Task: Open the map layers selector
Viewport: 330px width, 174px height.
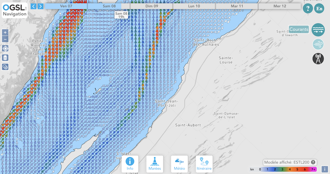Action: [5, 58]
